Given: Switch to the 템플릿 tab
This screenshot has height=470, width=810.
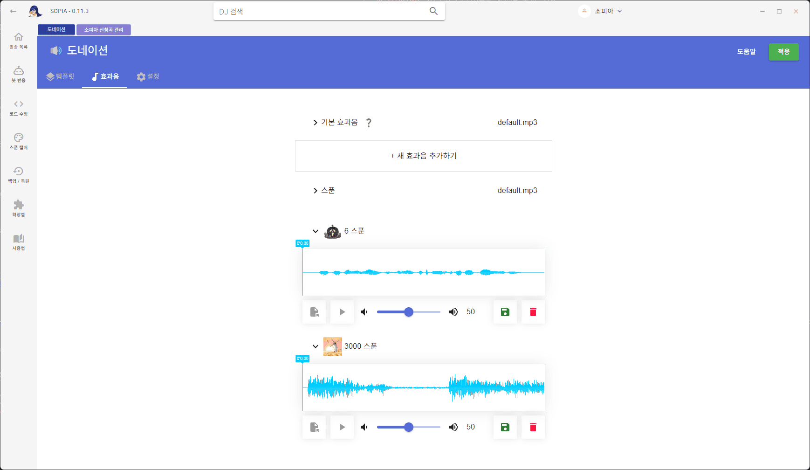Looking at the screenshot, I should (60, 76).
